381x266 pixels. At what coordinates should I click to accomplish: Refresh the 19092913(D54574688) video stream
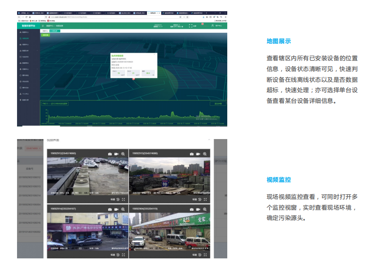point(200,199)
